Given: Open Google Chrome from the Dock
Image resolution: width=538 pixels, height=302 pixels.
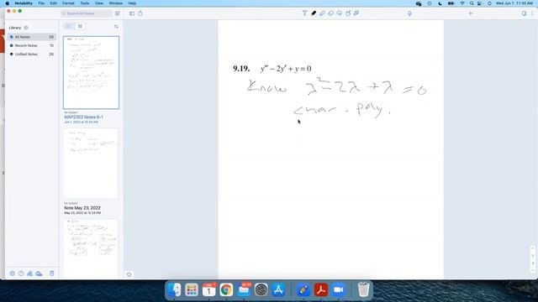Looking at the screenshot, I should (226, 289).
